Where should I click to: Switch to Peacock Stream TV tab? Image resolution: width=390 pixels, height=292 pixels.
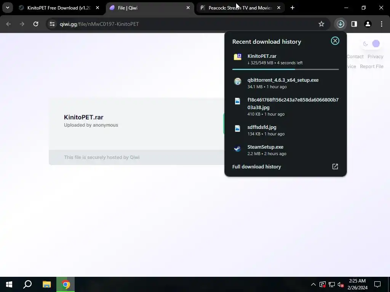point(240,8)
